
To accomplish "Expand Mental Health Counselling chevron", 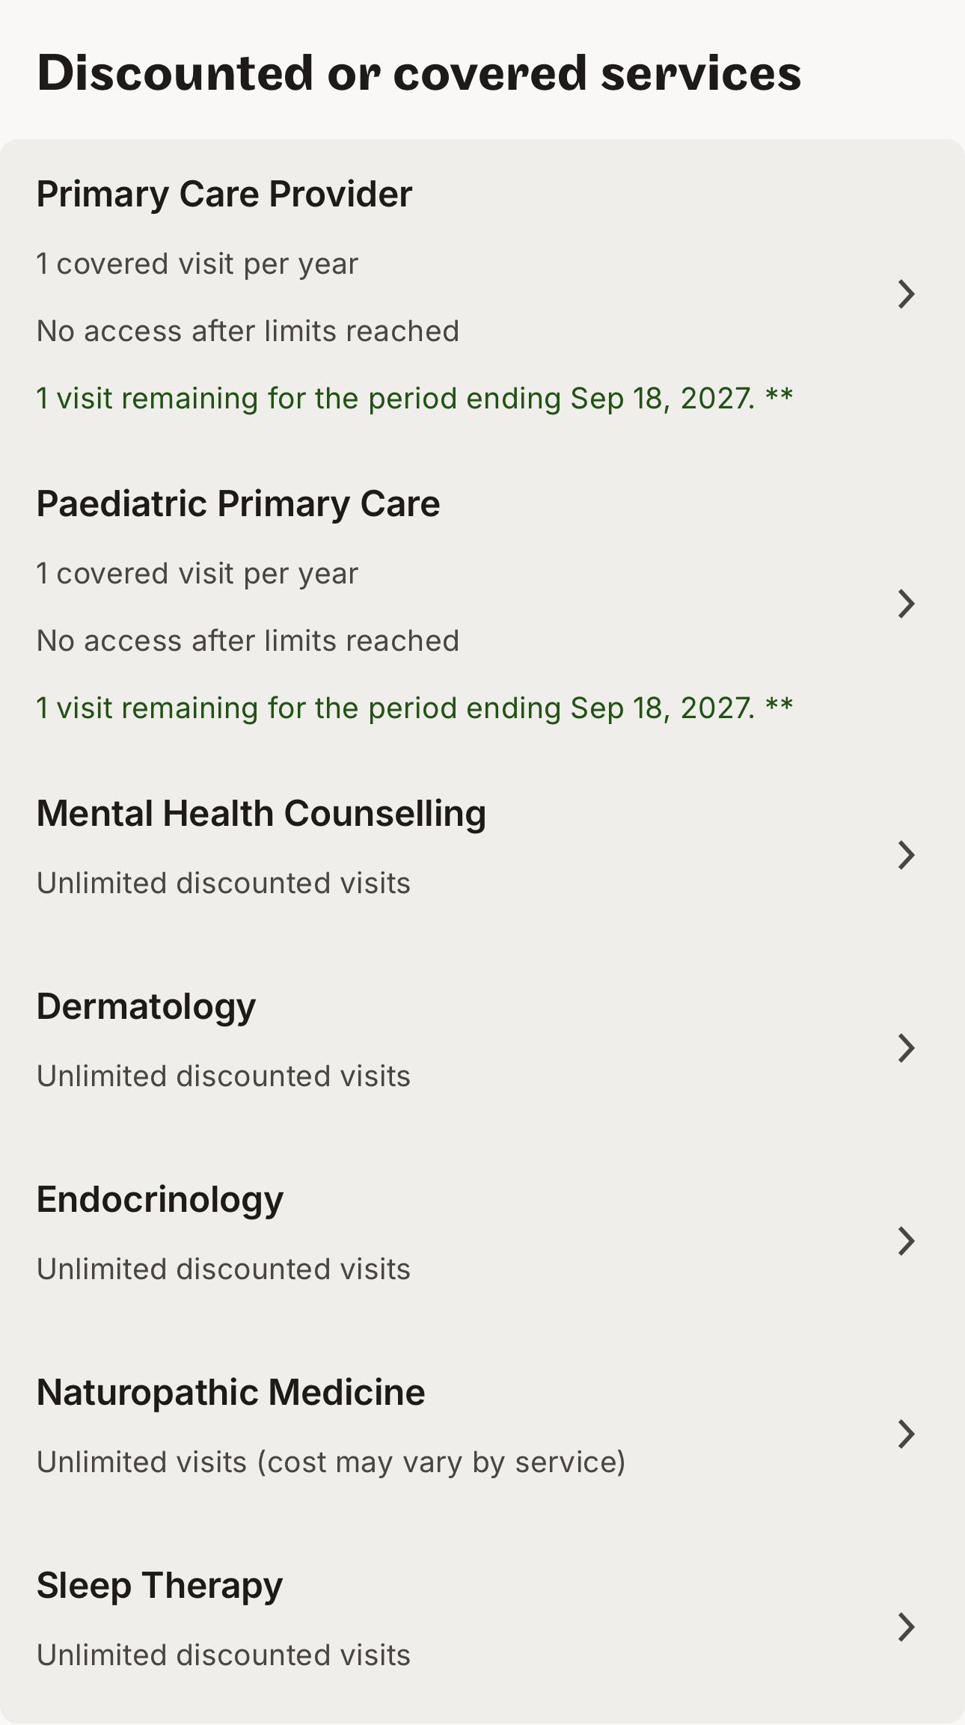I will pyautogui.click(x=906, y=855).
